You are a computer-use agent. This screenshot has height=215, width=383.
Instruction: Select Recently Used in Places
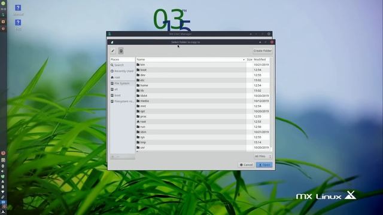coord(122,71)
